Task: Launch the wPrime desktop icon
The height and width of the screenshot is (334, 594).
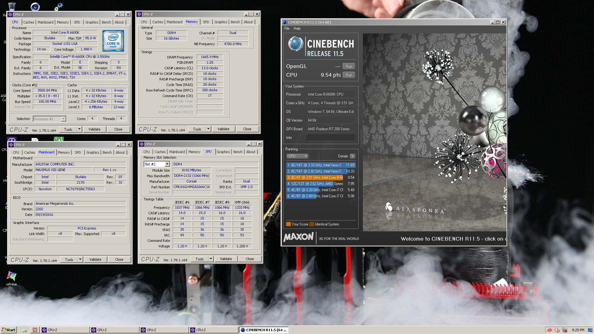Action: [11, 278]
